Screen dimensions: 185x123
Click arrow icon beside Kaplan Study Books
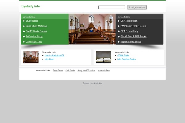(x=119, y=42)
